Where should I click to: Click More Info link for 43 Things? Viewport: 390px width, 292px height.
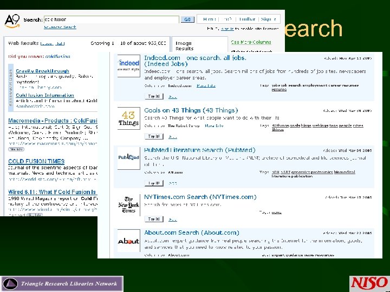click(214, 126)
